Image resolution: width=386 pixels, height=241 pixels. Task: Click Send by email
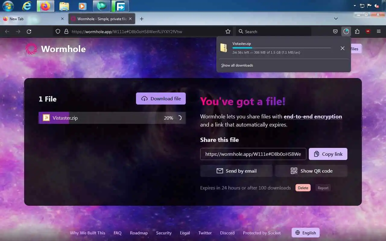[236, 171]
